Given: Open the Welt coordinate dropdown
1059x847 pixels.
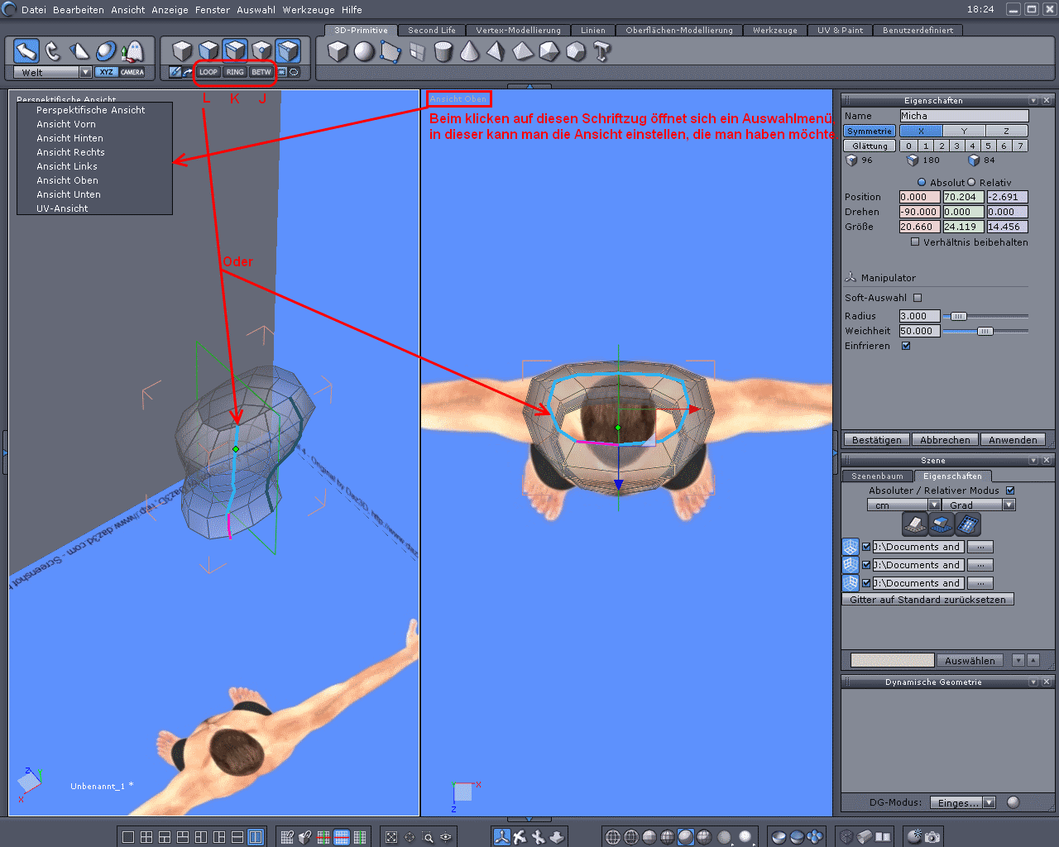Looking at the screenshot, I should [x=84, y=72].
